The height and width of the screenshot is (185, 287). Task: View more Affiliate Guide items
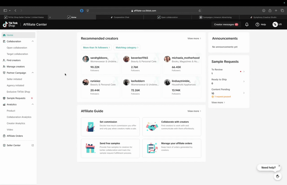pyautogui.click(x=194, y=111)
